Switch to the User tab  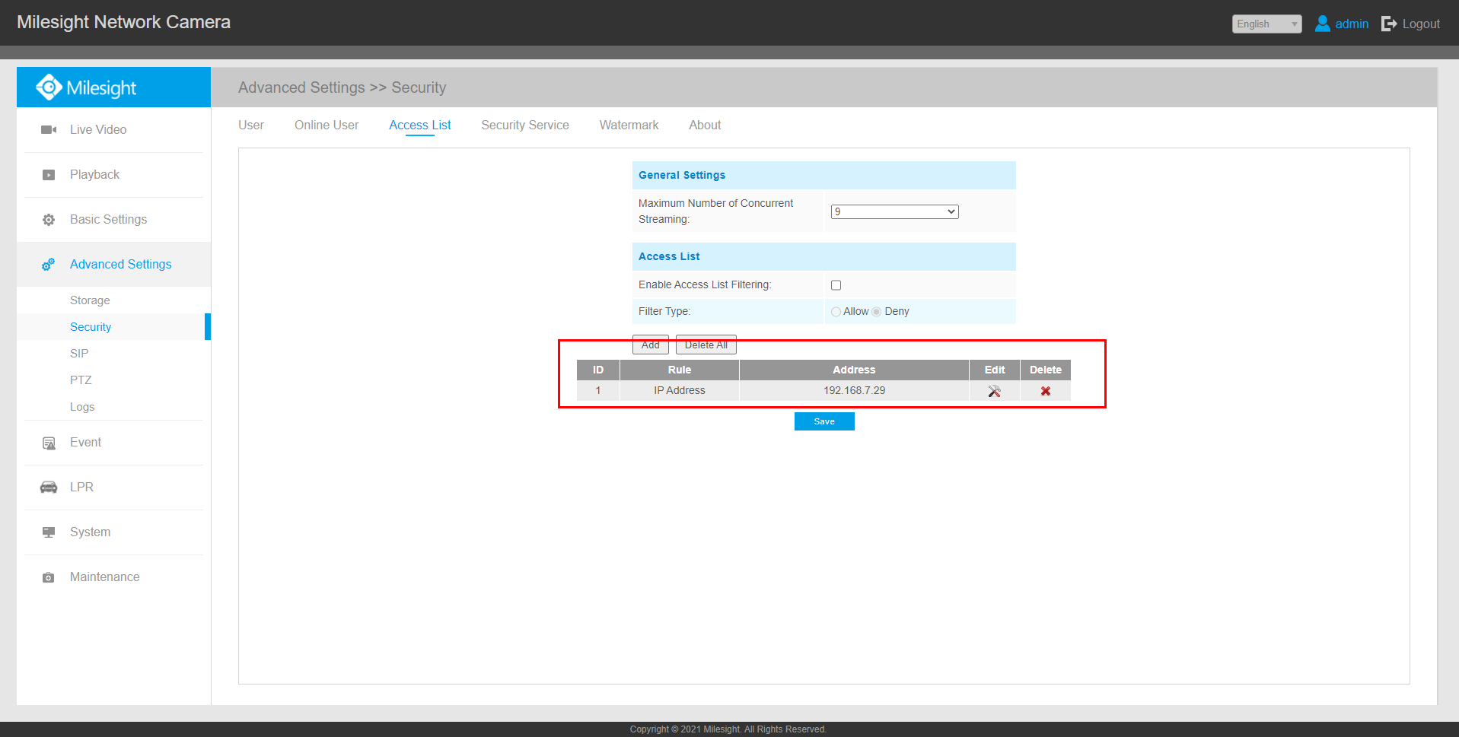[x=251, y=125]
